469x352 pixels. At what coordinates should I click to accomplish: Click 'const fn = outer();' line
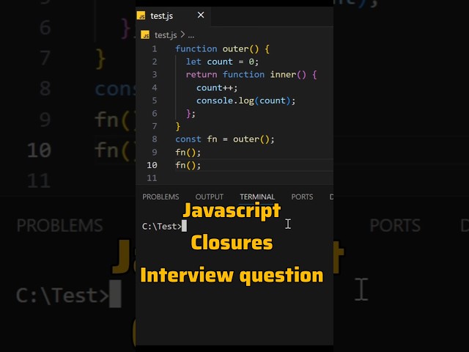pos(225,139)
